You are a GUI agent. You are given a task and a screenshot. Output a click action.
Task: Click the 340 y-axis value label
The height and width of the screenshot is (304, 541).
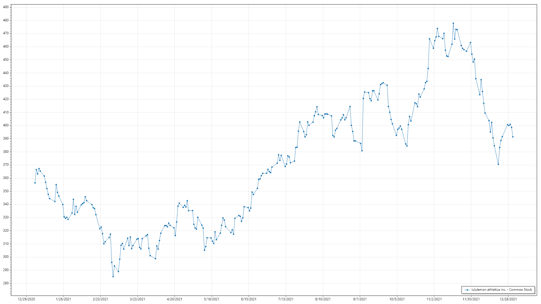(6, 204)
